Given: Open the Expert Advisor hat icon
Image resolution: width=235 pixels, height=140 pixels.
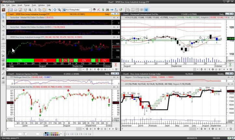Looking at the screenshot, I should (94, 10).
